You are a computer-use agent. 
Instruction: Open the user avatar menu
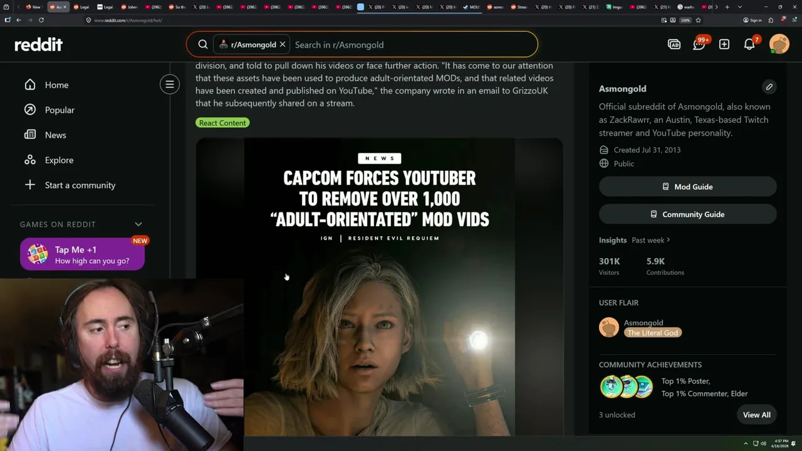[779, 44]
